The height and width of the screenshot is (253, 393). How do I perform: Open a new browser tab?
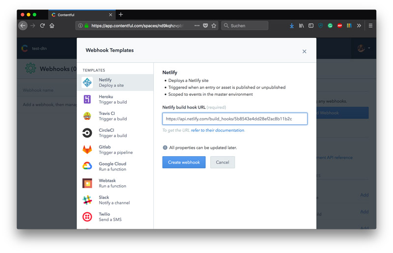coord(121,15)
